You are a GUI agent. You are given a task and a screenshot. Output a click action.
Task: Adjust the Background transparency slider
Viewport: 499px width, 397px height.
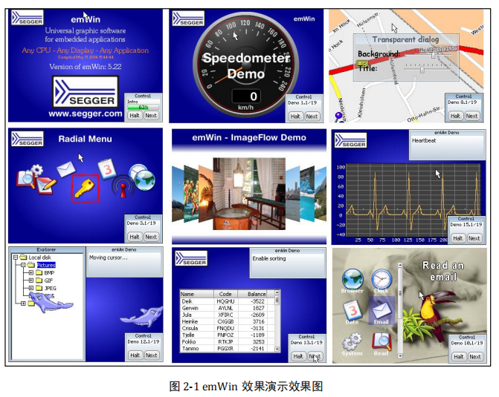[x=428, y=54]
